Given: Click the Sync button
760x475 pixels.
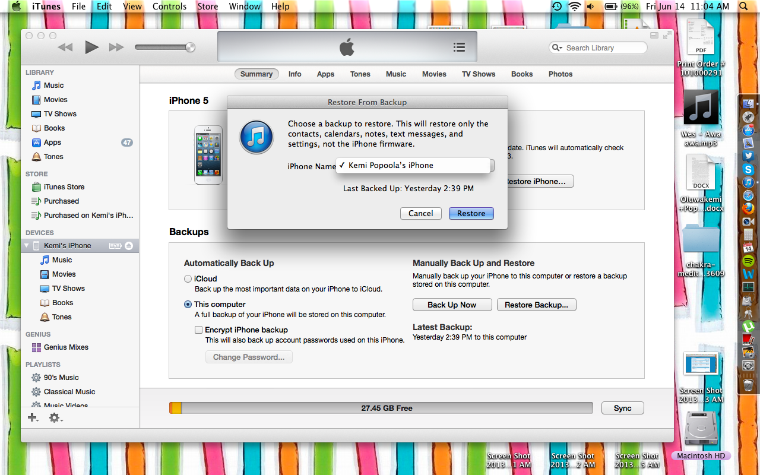Looking at the screenshot, I should (x=623, y=408).
